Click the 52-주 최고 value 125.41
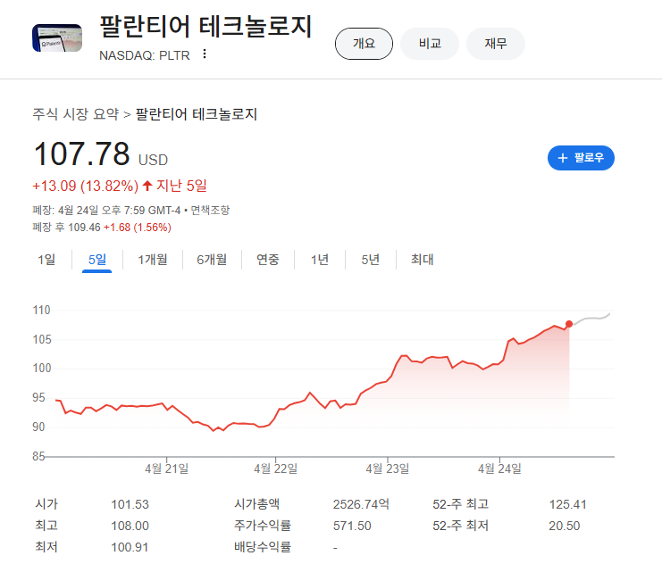Viewport: 662px width, 564px height. pos(568,504)
